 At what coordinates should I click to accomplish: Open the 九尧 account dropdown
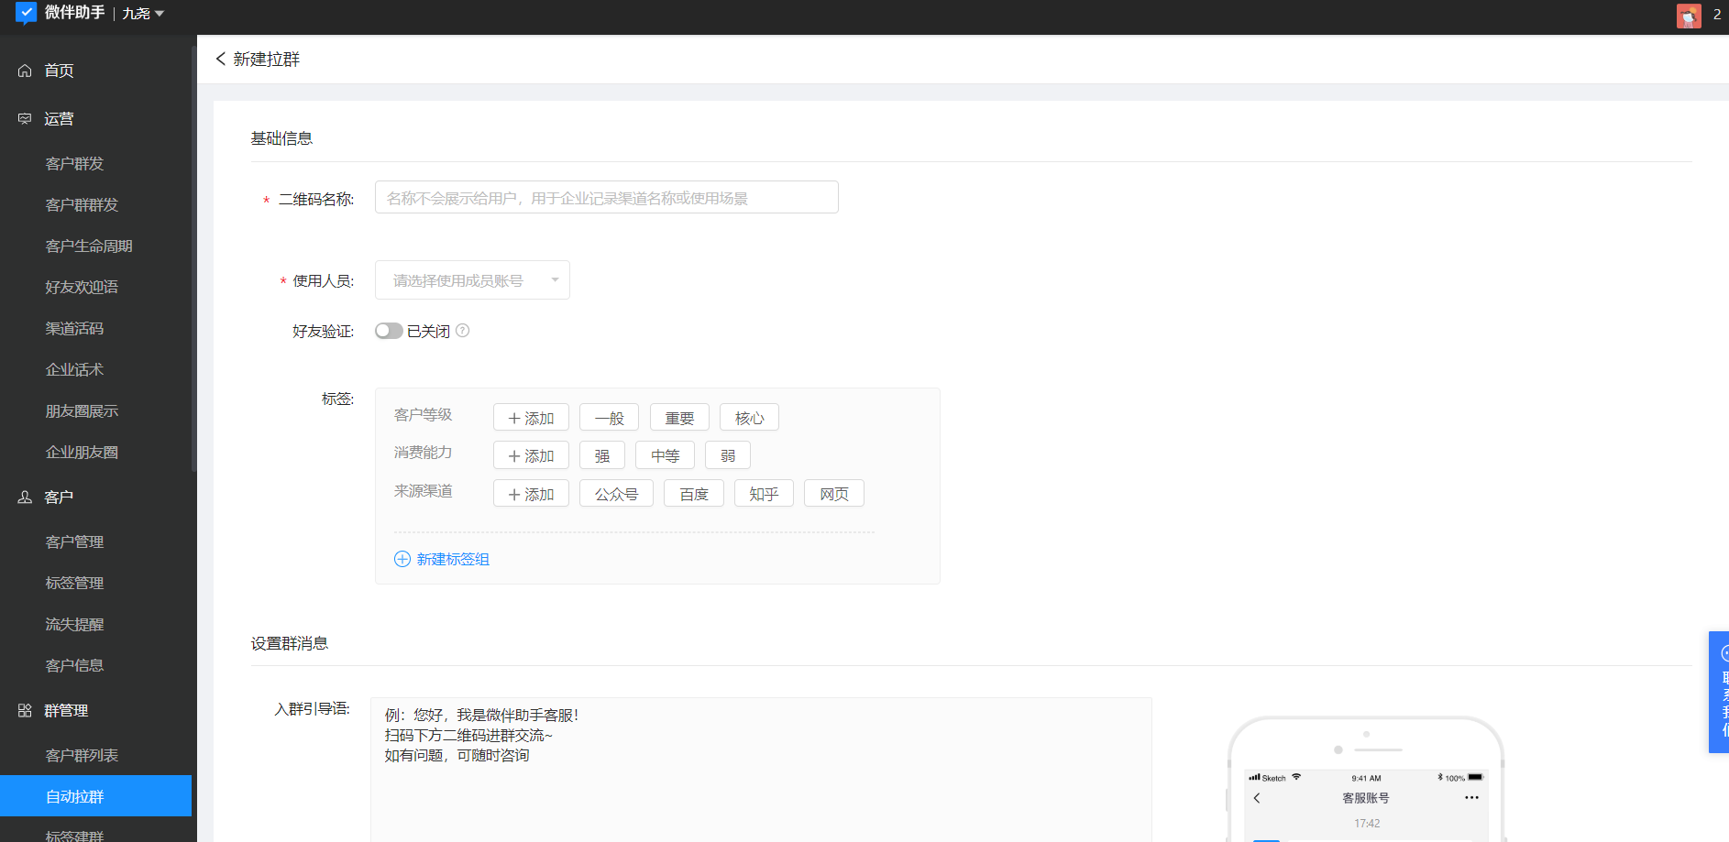tap(143, 14)
